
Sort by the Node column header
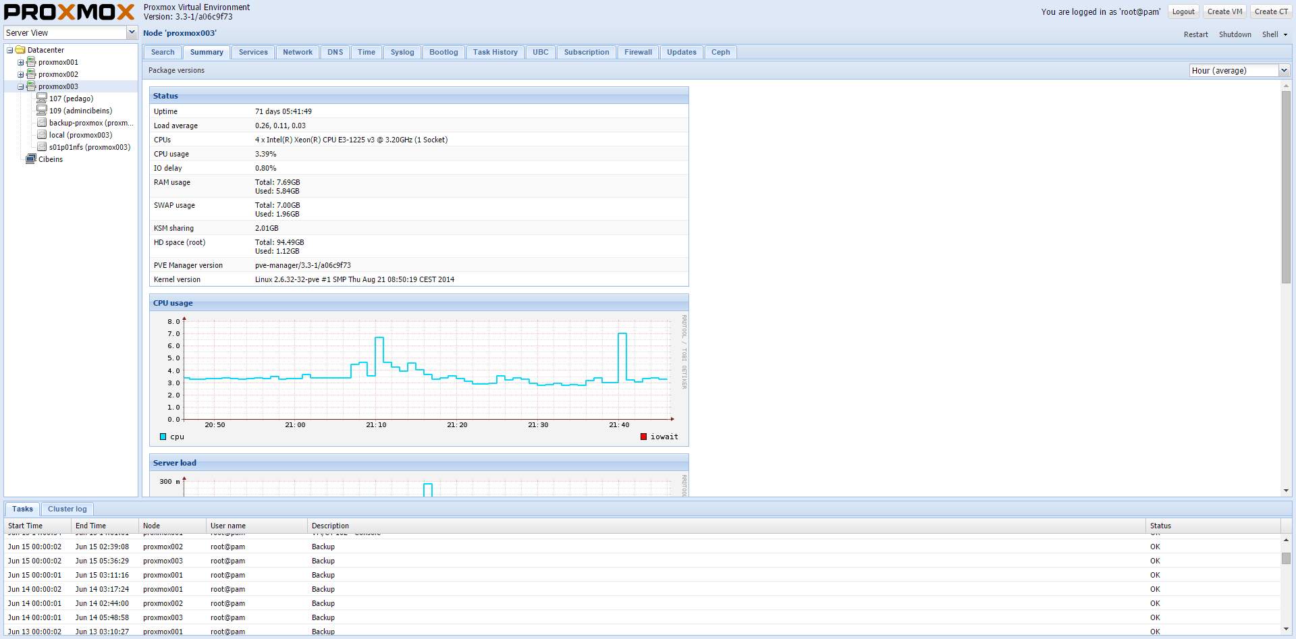(x=173, y=526)
